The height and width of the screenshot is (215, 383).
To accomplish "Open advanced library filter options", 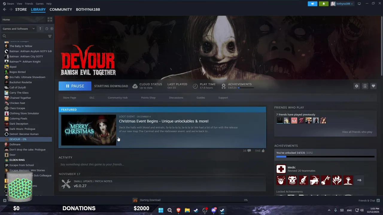I will pyautogui.click(x=50, y=36).
